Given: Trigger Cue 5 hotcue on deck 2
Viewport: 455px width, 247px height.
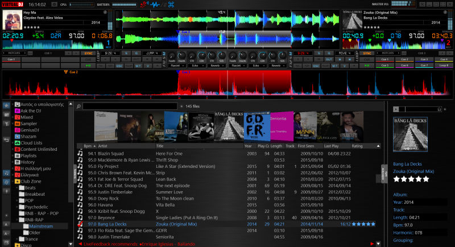Looking at the screenshot, I should point(385,65).
